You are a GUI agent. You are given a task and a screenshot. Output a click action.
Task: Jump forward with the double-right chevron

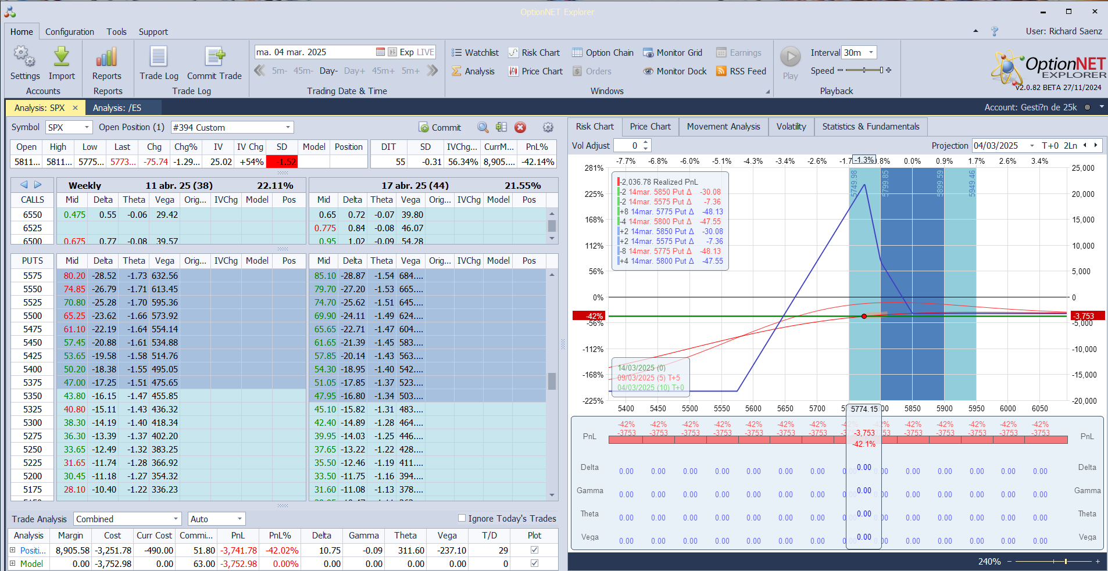coord(432,71)
